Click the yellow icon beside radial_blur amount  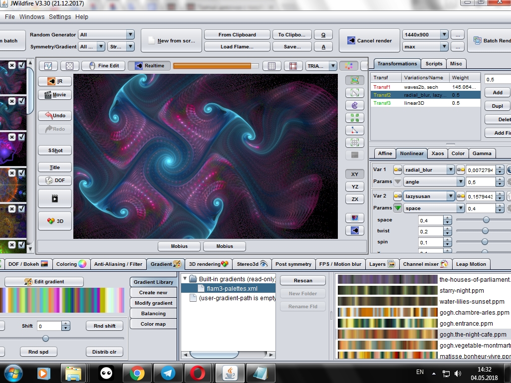tap(461, 170)
